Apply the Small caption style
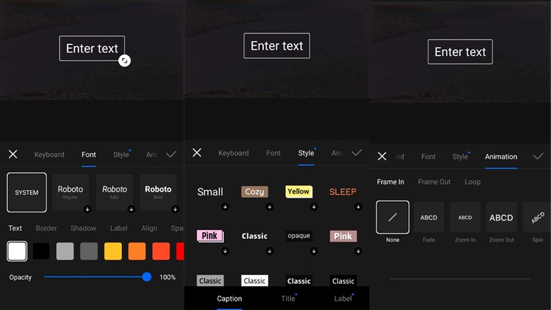 pyautogui.click(x=210, y=192)
